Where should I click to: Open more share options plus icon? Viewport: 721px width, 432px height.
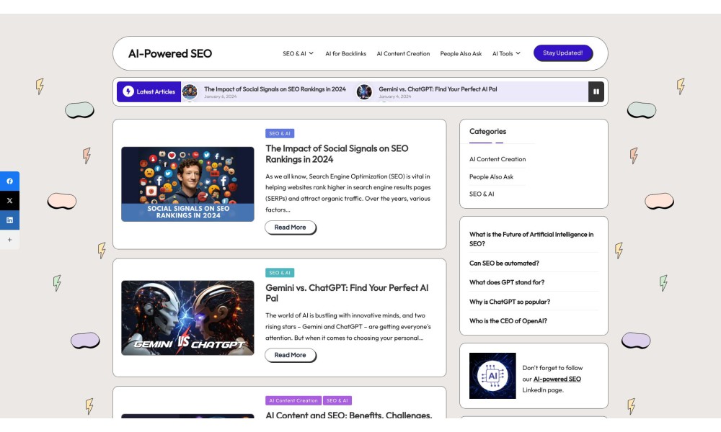tap(9, 240)
